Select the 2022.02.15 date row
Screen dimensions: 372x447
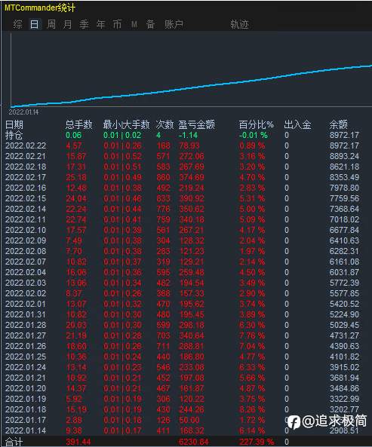26,198
